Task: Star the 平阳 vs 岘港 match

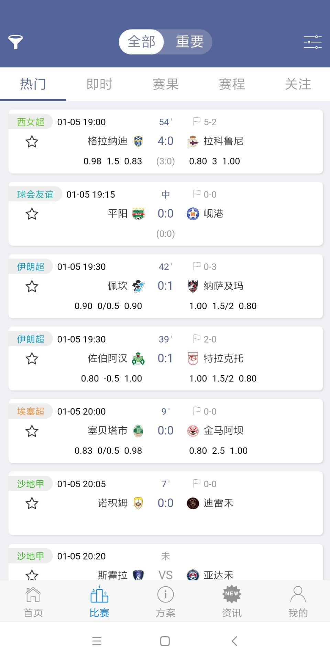Action: [32, 214]
